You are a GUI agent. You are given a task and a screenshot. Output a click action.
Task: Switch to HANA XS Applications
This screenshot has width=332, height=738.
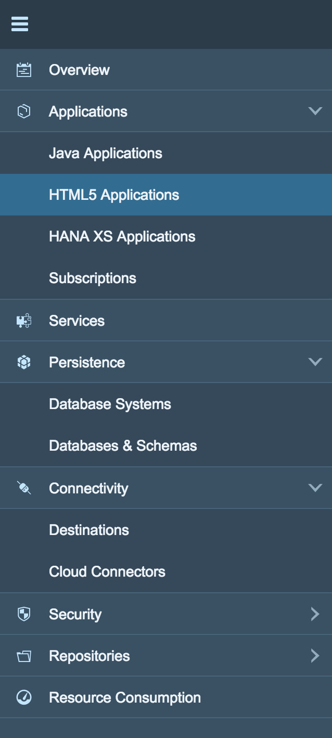click(x=122, y=236)
